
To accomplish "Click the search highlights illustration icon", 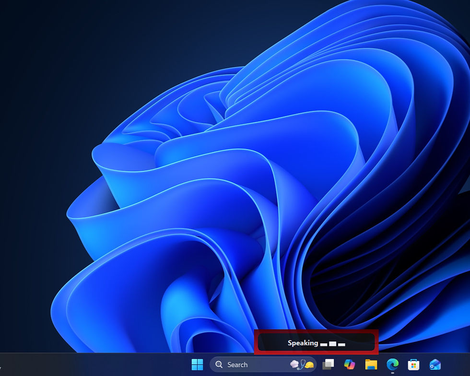I will [x=302, y=364].
